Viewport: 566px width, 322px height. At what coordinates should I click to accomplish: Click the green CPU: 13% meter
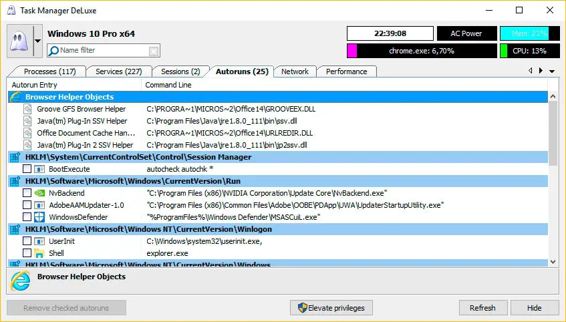pos(529,51)
